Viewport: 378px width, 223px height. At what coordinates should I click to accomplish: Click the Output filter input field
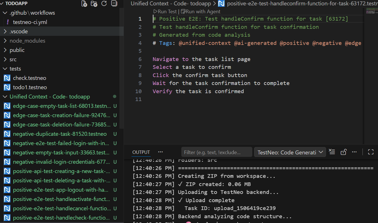tap(217, 152)
